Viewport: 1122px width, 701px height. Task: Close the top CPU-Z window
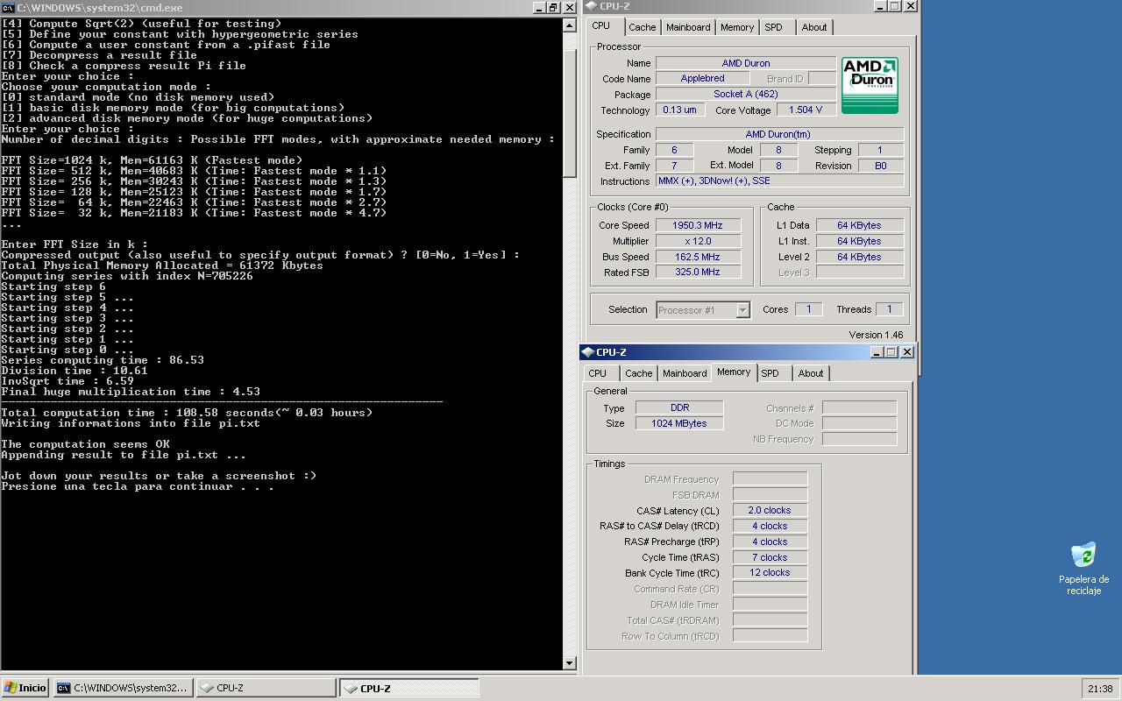[910, 5]
